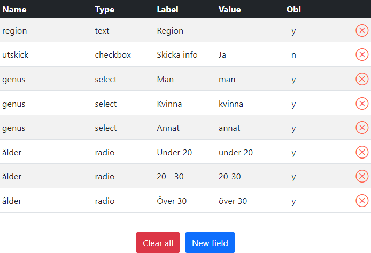This screenshot has height=253, width=371.
Task: Delete the ålder row labeled 20 - 30
Action: tap(362, 176)
